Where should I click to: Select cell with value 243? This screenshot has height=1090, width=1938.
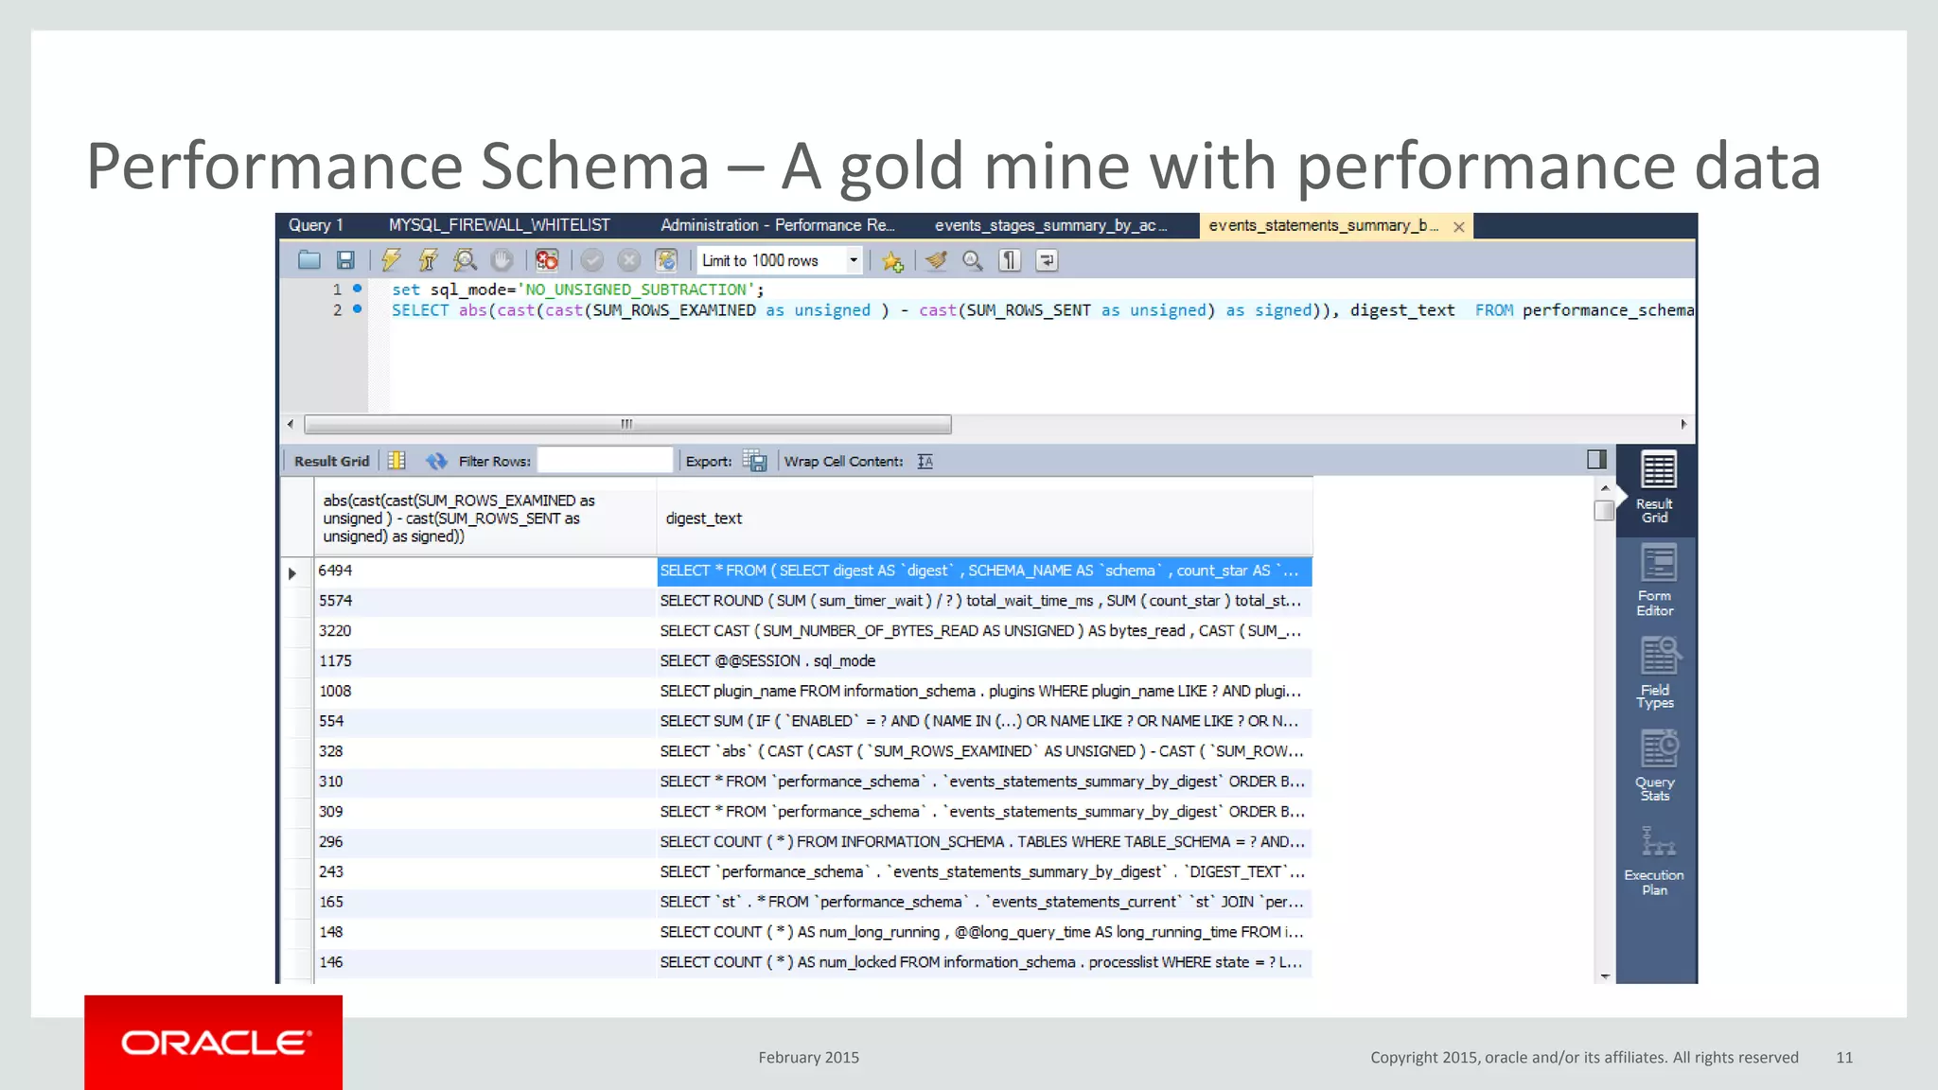[x=485, y=871]
